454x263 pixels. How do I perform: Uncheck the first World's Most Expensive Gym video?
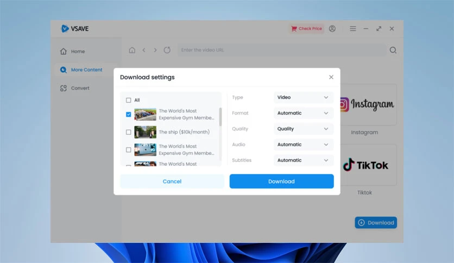tap(128, 115)
